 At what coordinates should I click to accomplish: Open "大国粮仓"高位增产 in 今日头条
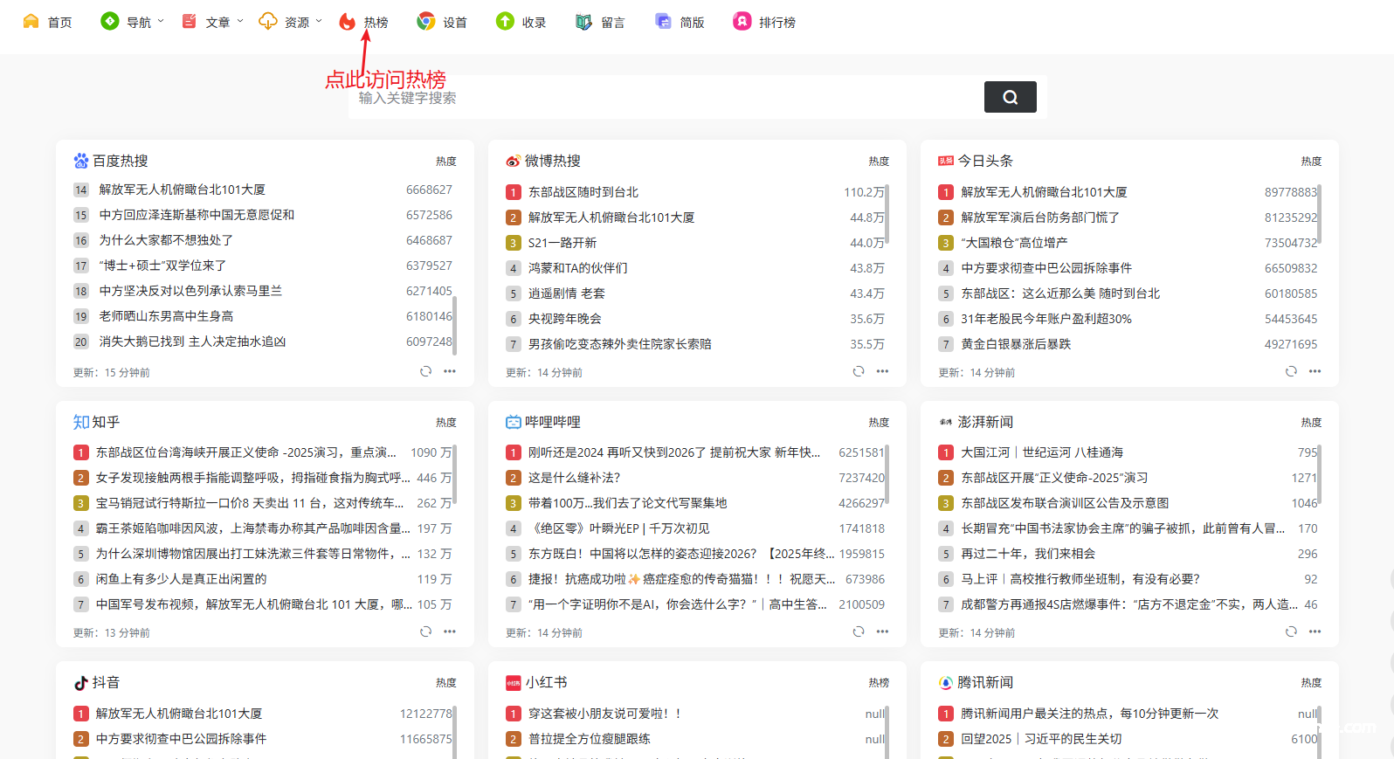[x=1014, y=243]
